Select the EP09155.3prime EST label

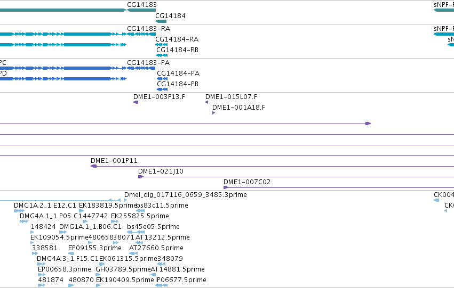95,248
